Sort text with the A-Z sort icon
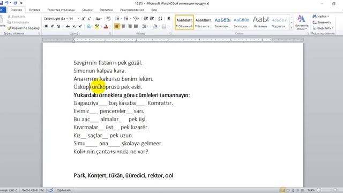 tap(160, 19)
